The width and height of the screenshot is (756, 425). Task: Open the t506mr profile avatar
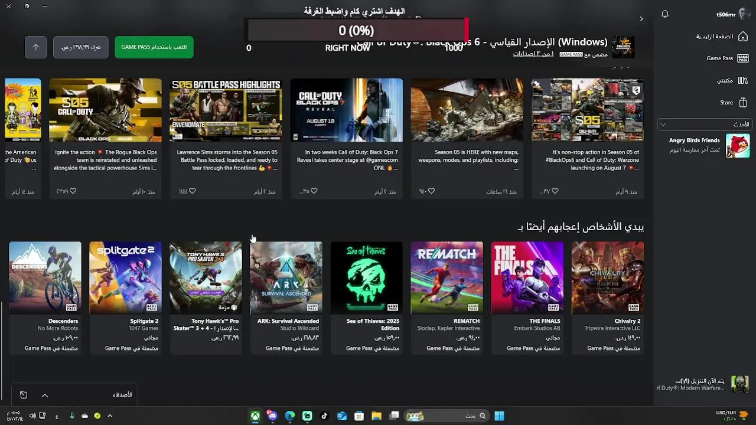(x=744, y=14)
